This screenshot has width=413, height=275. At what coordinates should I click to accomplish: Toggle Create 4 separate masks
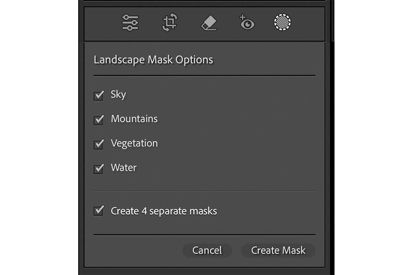point(99,211)
